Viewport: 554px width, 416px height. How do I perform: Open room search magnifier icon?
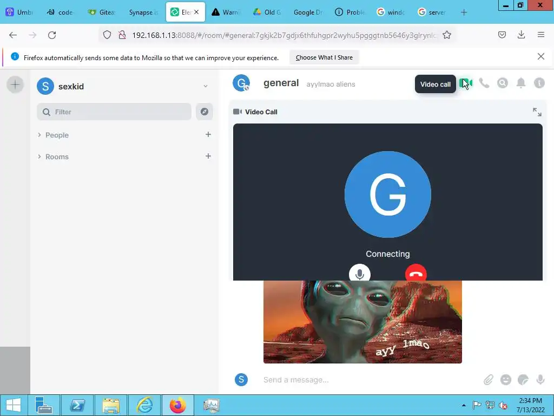pos(503,83)
